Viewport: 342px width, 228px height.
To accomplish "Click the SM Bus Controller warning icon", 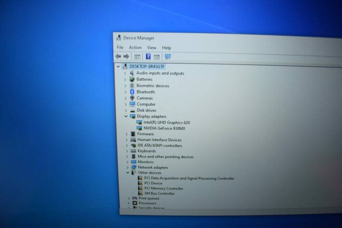I will pos(141,193).
